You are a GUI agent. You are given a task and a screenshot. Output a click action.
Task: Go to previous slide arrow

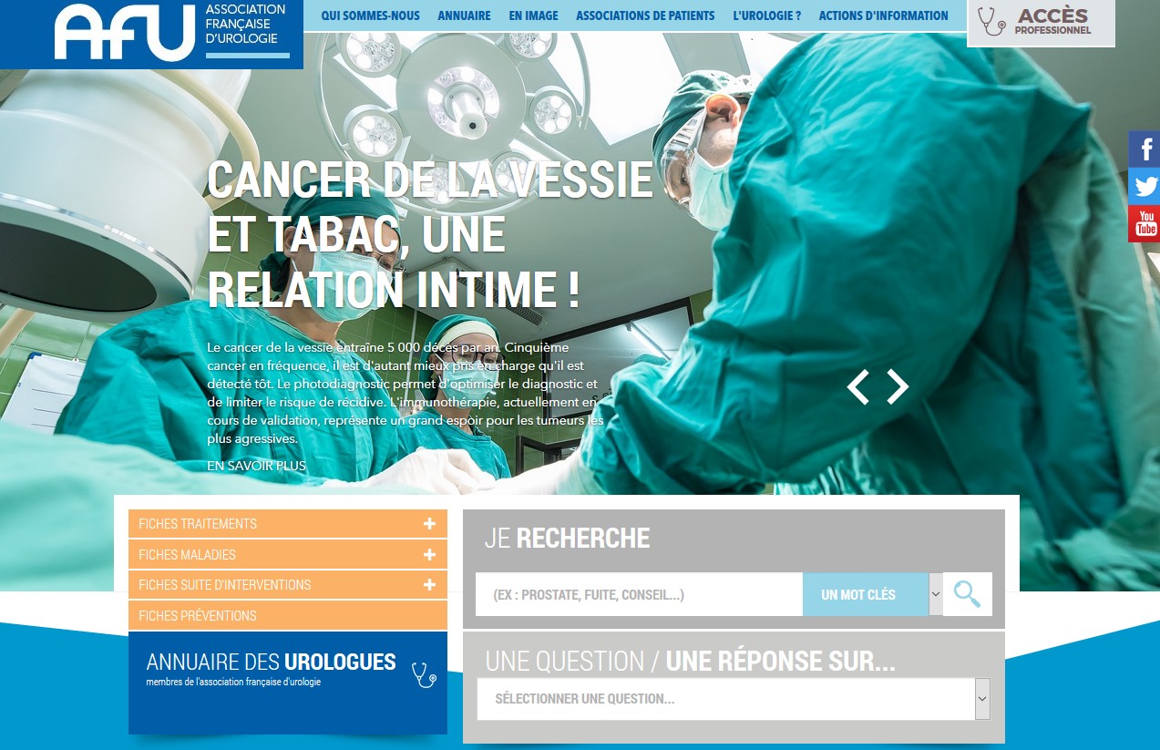[858, 387]
